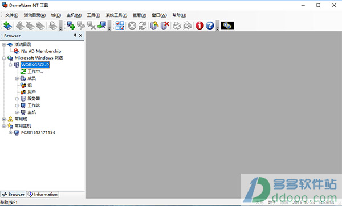Click the add computer toolbar icon
Image resolution: width=342 pixels, height=206 pixels.
(x=71, y=26)
